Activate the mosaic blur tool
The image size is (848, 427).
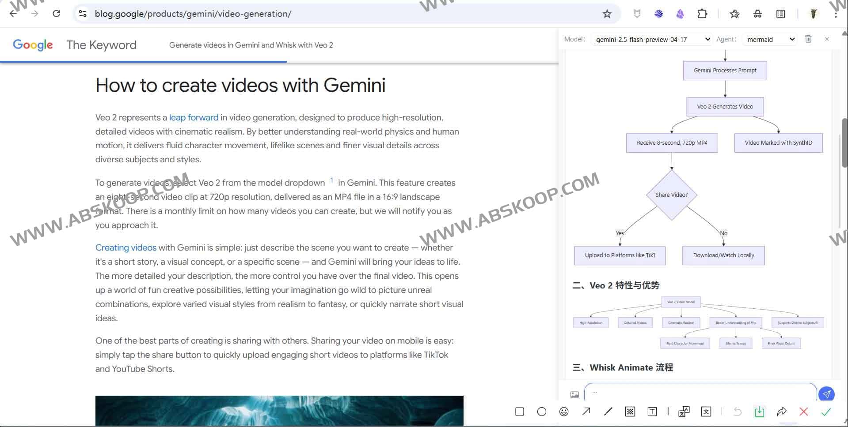point(630,412)
